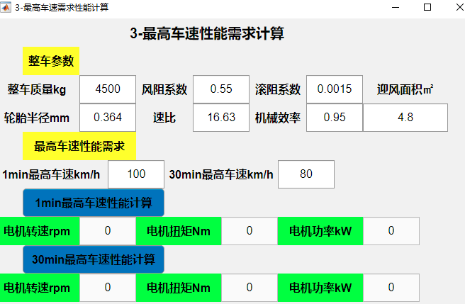Click the 风阻系数 field showing 0.55
This screenshot has width=465, height=304.
pyautogui.click(x=221, y=89)
